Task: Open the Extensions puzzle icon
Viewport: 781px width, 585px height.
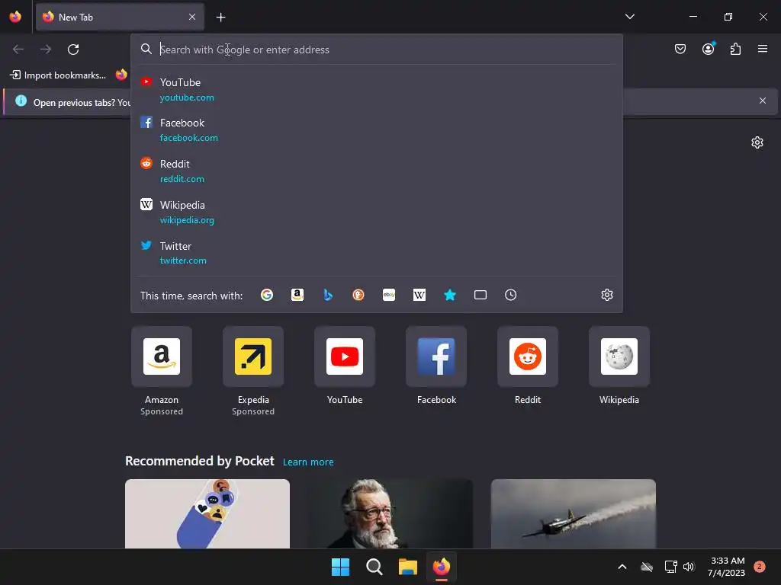Action: click(735, 49)
